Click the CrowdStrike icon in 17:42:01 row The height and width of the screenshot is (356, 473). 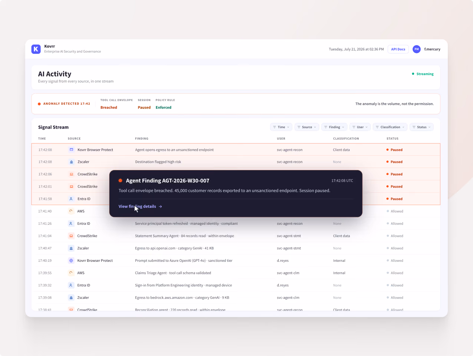pos(72,187)
